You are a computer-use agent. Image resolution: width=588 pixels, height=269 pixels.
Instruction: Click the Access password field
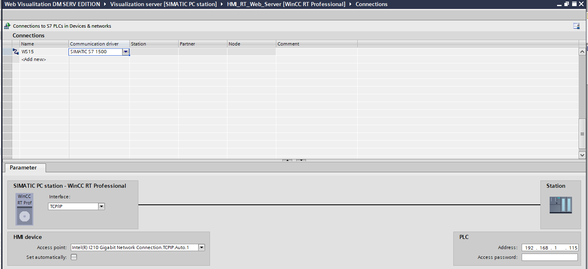[x=549, y=257]
